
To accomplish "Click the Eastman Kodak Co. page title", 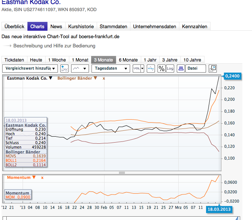I will [x=31, y=2].
